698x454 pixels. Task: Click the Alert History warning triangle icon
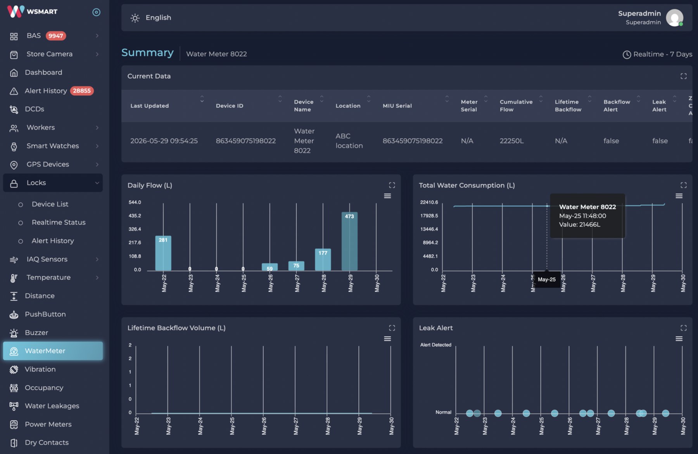point(14,91)
